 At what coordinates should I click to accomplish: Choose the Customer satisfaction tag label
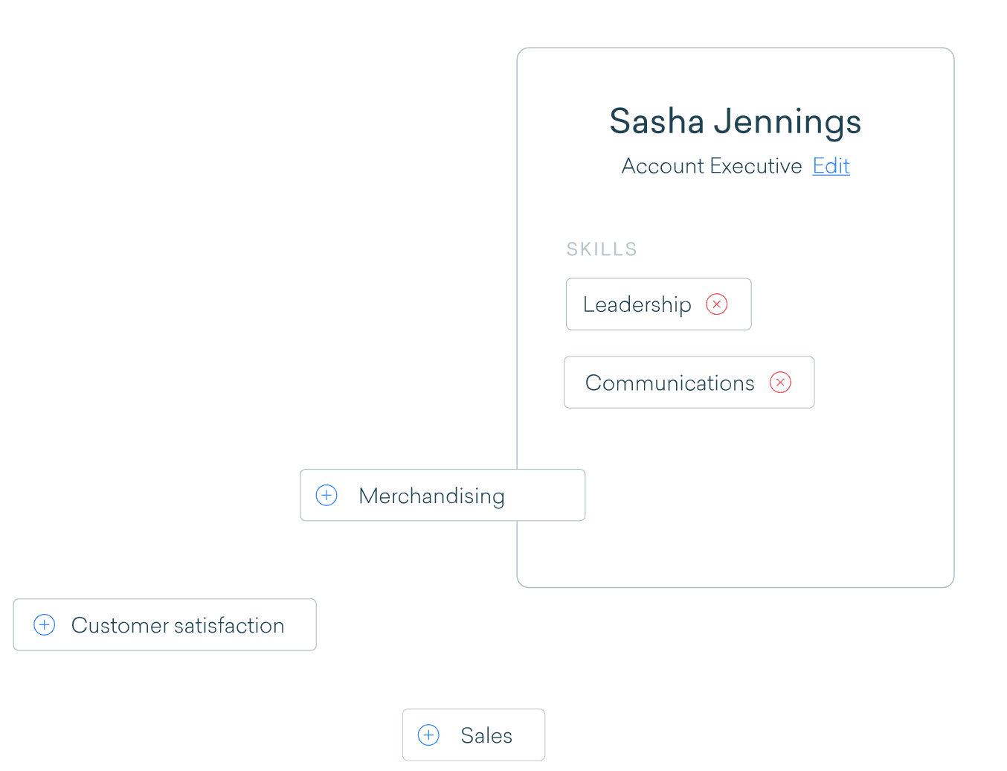[x=178, y=625]
